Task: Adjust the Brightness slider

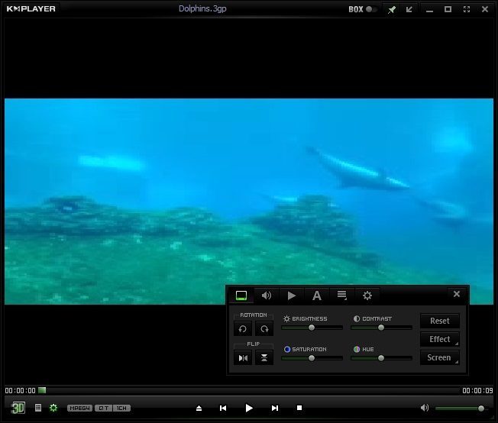Action: coord(312,328)
